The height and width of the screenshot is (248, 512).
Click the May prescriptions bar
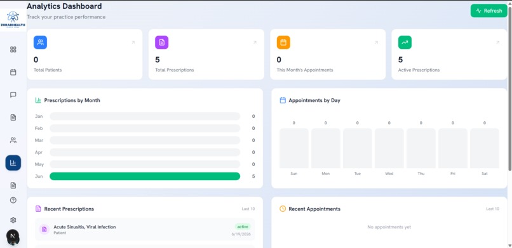[145, 164]
